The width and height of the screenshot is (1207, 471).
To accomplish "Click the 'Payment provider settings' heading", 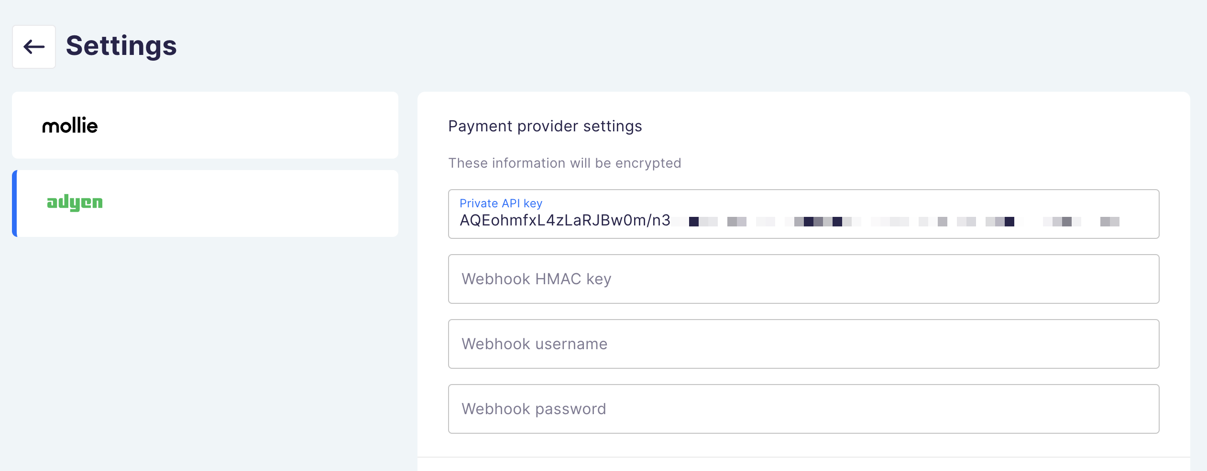I will 545,126.
